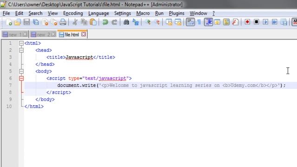Click the Open file folder icon
Screen dimensions: 297x167
[x=18, y=22]
